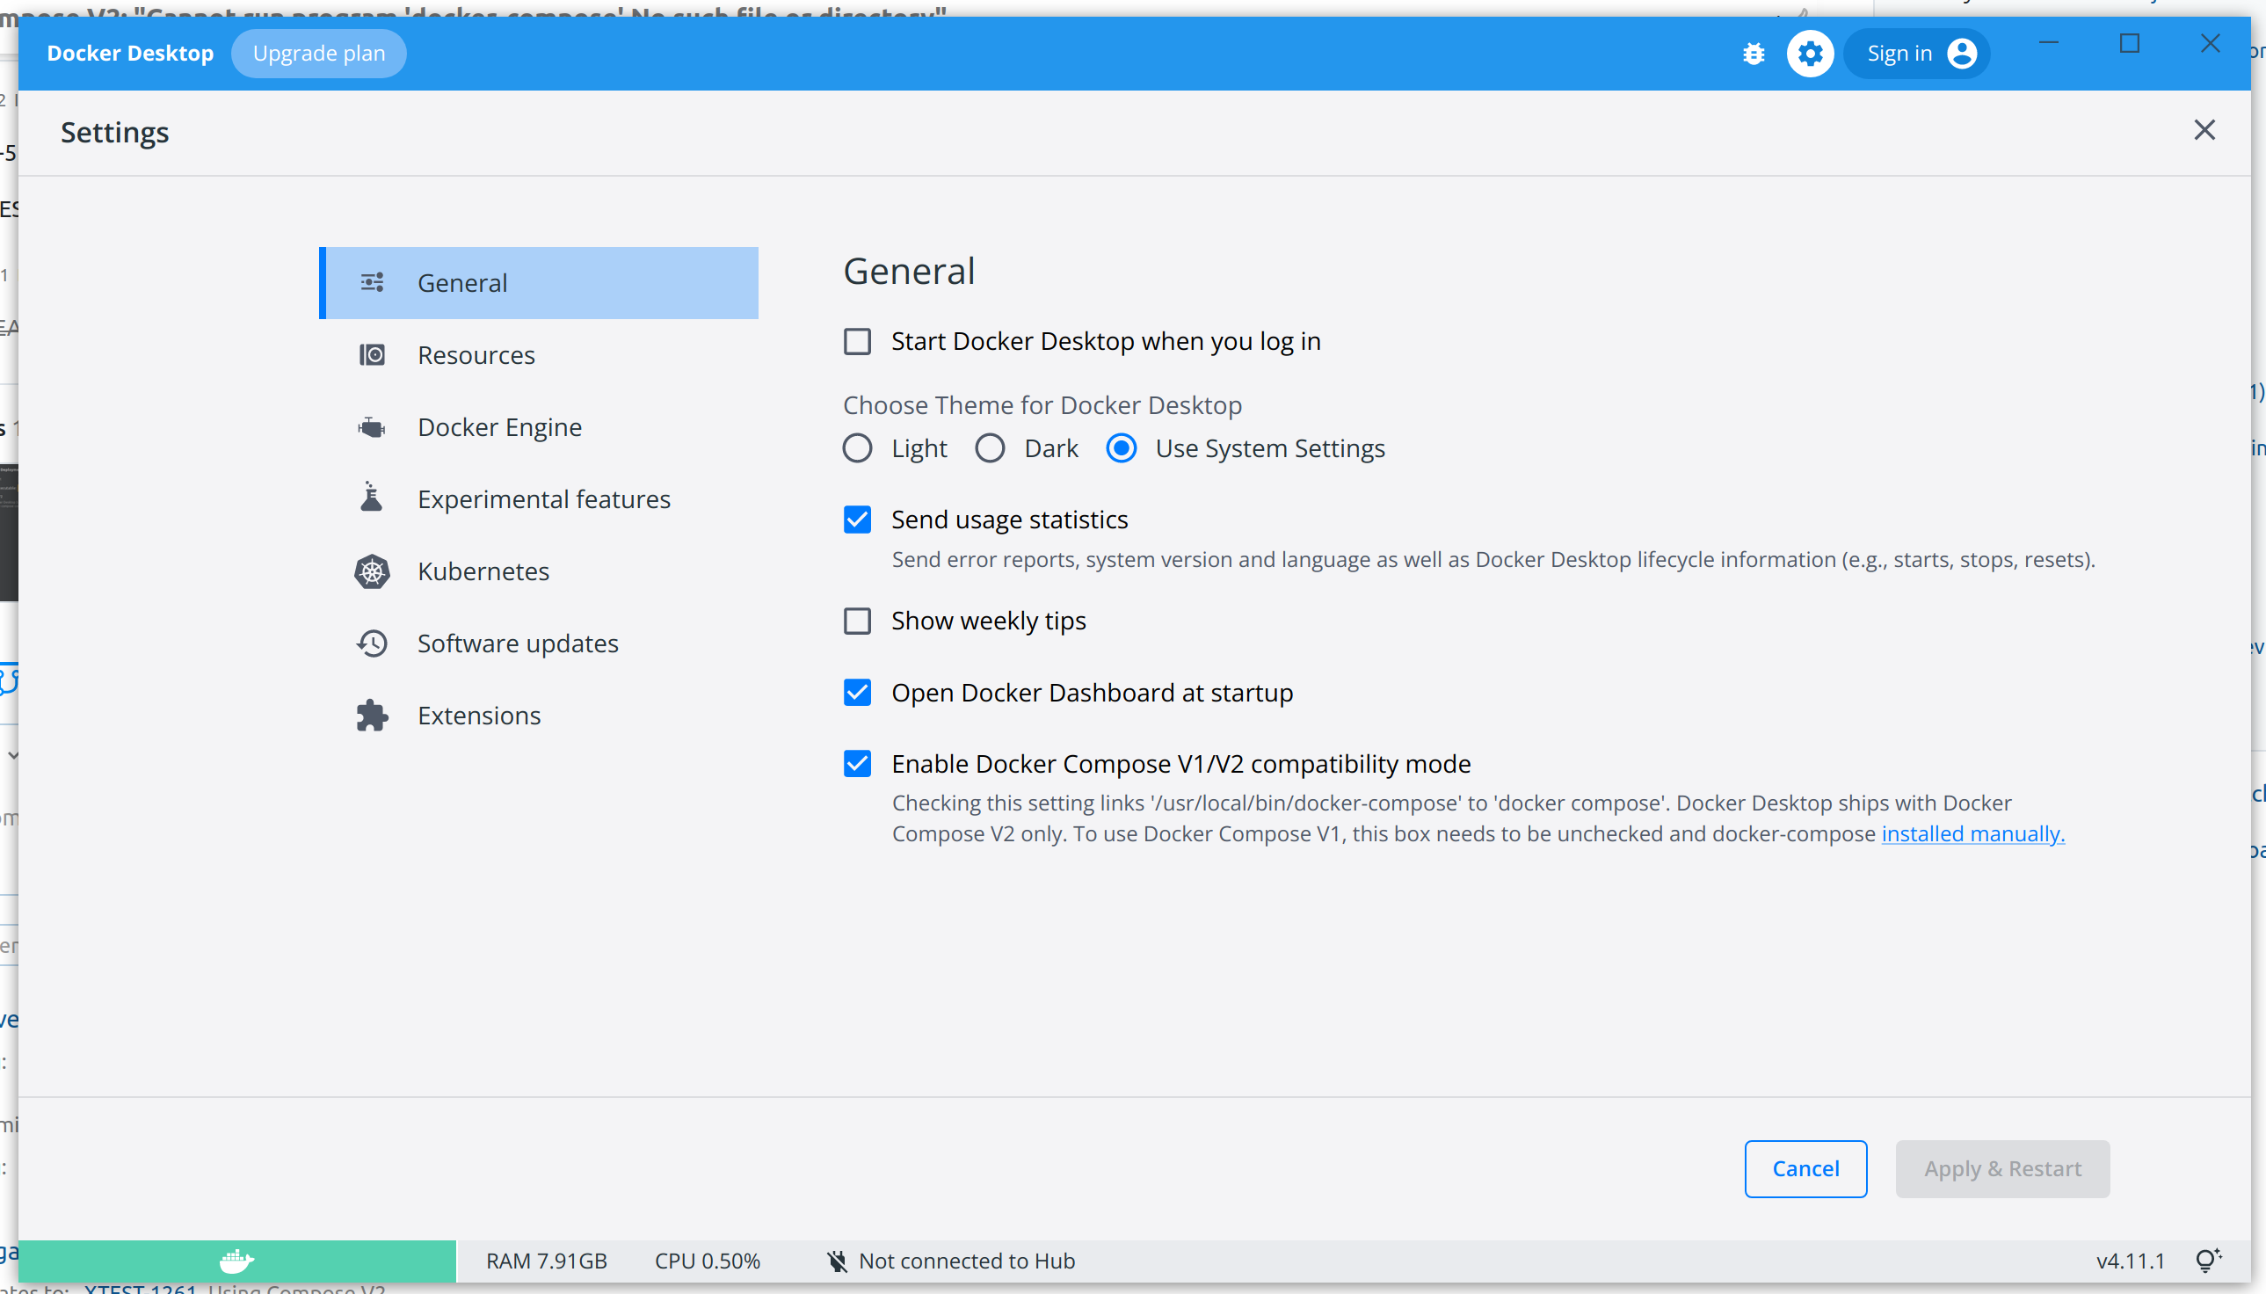The width and height of the screenshot is (2266, 1294).
Task: Click the Extensions puzzle piece icon
Action: 372,716
